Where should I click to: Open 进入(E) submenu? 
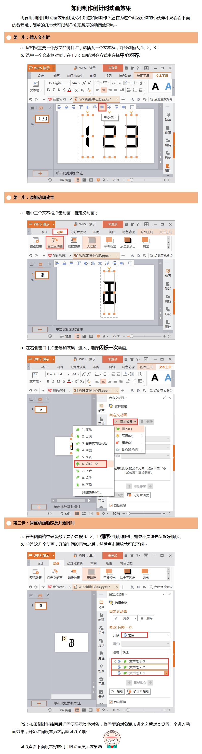tap(129, 429)
